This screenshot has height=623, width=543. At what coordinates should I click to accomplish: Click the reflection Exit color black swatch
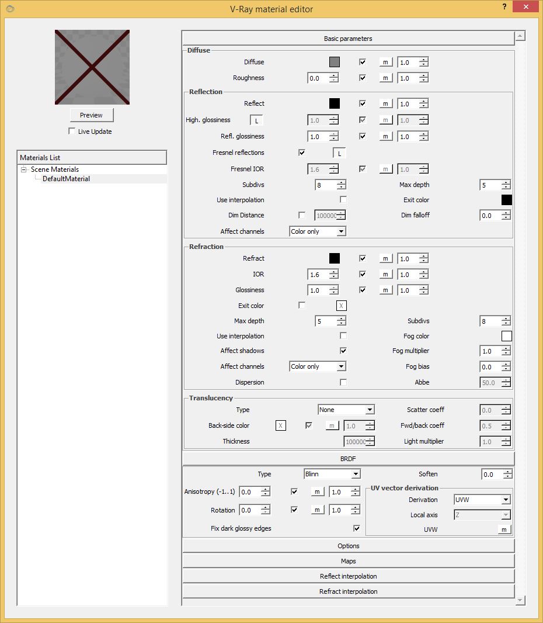coord(507,200)
